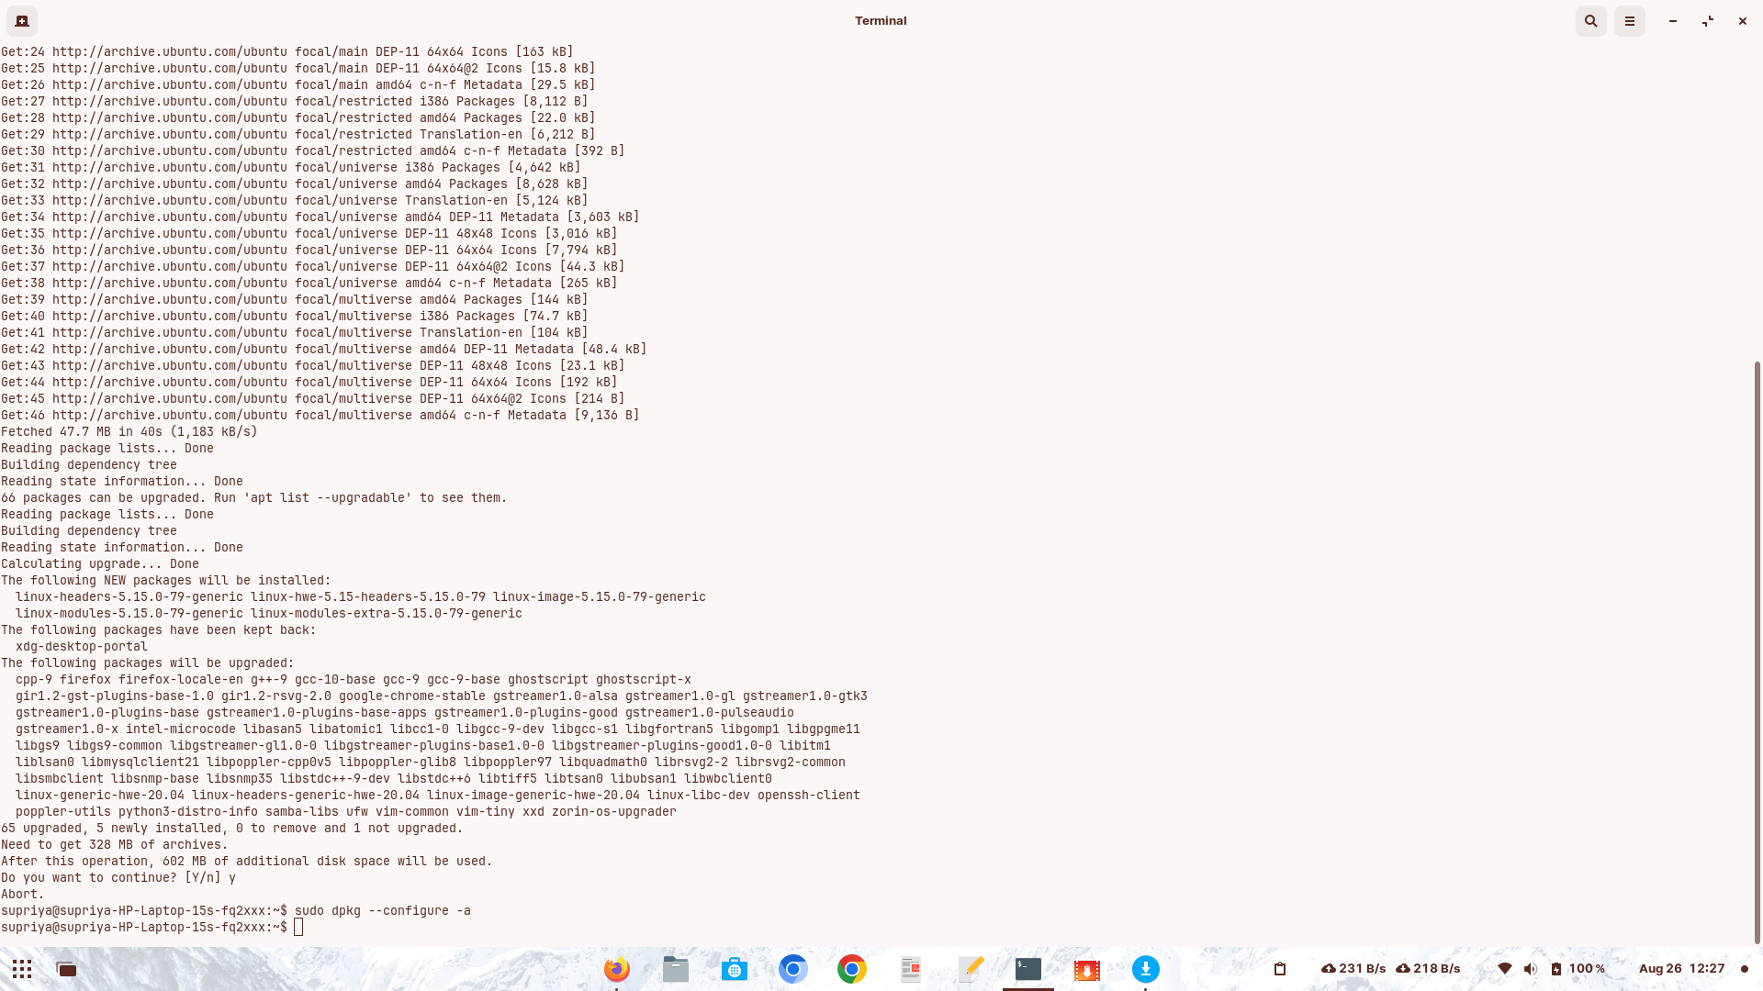The image size is (1763, 991).
Task: Open the Software store from taskbar
Action: click(735, 969)
